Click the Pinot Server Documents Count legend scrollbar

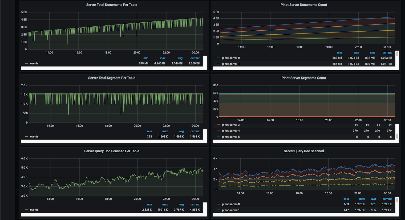397,54
